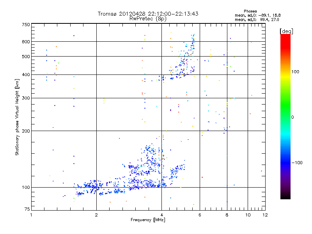The height and width of the screenshot is (234, 312).
Task: Click the '[deg]' colorbar unit label
Action: coord(286,31)
